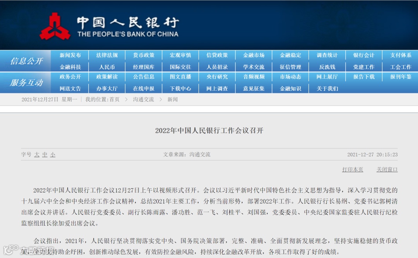Screen dimensions: 418x258
Task: Select 政策解读 menu item
Action: 107,77
